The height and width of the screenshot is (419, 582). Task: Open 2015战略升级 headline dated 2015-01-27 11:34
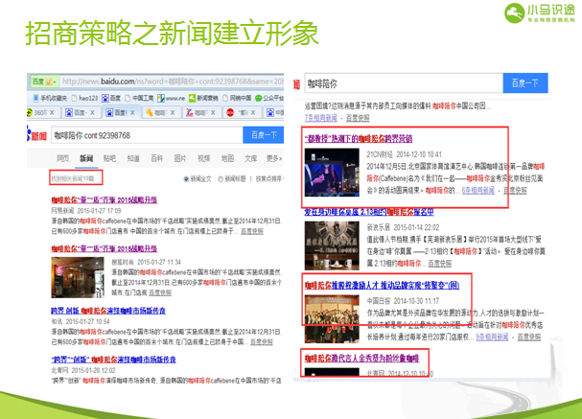coord(104,248)
